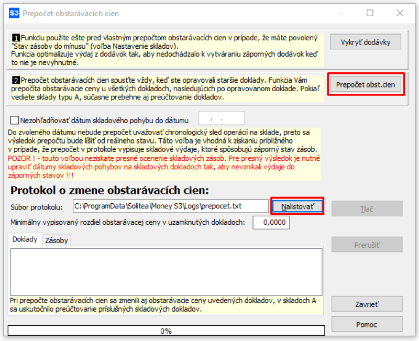Minimize the Prepočet obstarávacích cien window

[340, 13]
